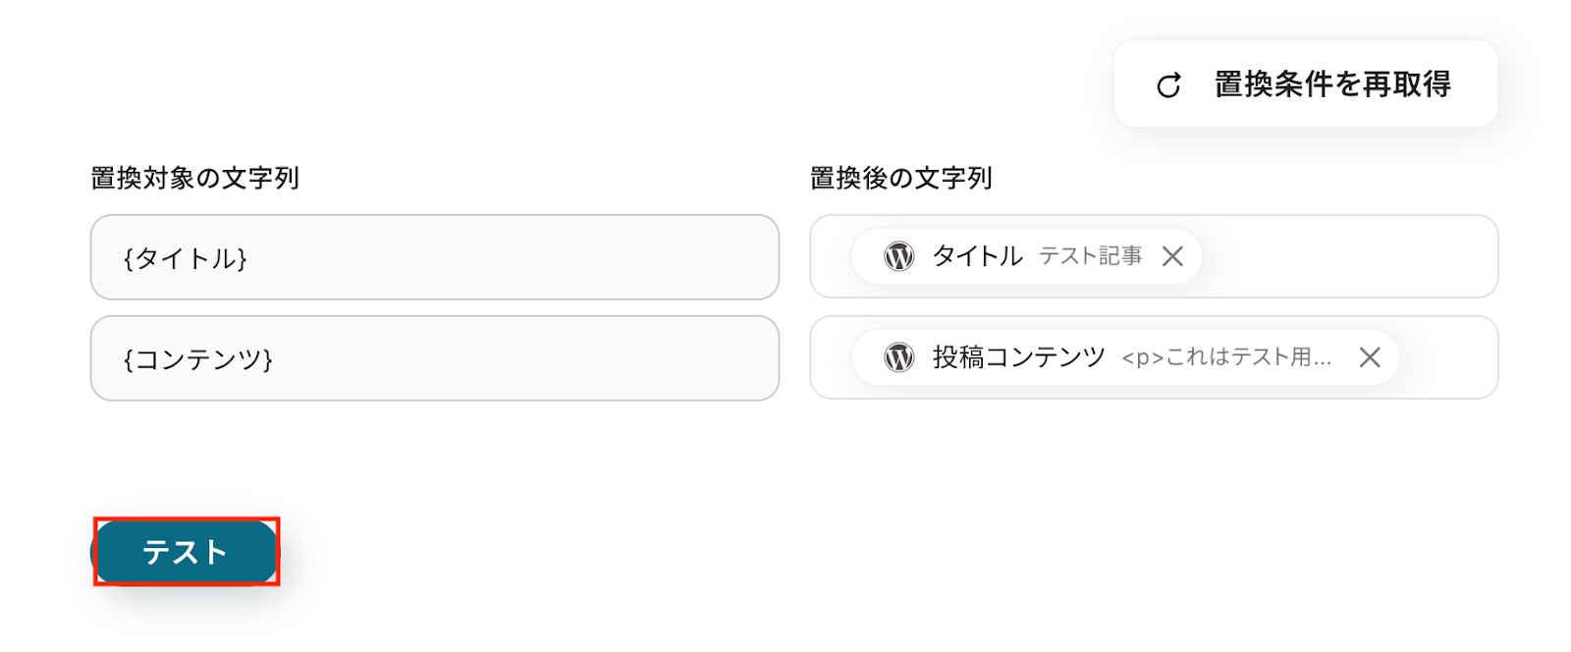Screen dimensions: 1571x652
Task: Select the 投稿コンテンツ chip label
Action: coord(1018,357)
